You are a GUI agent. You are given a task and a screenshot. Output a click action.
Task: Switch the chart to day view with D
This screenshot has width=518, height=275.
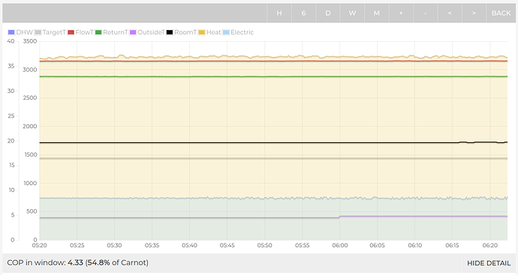click(x=328, y=13)
